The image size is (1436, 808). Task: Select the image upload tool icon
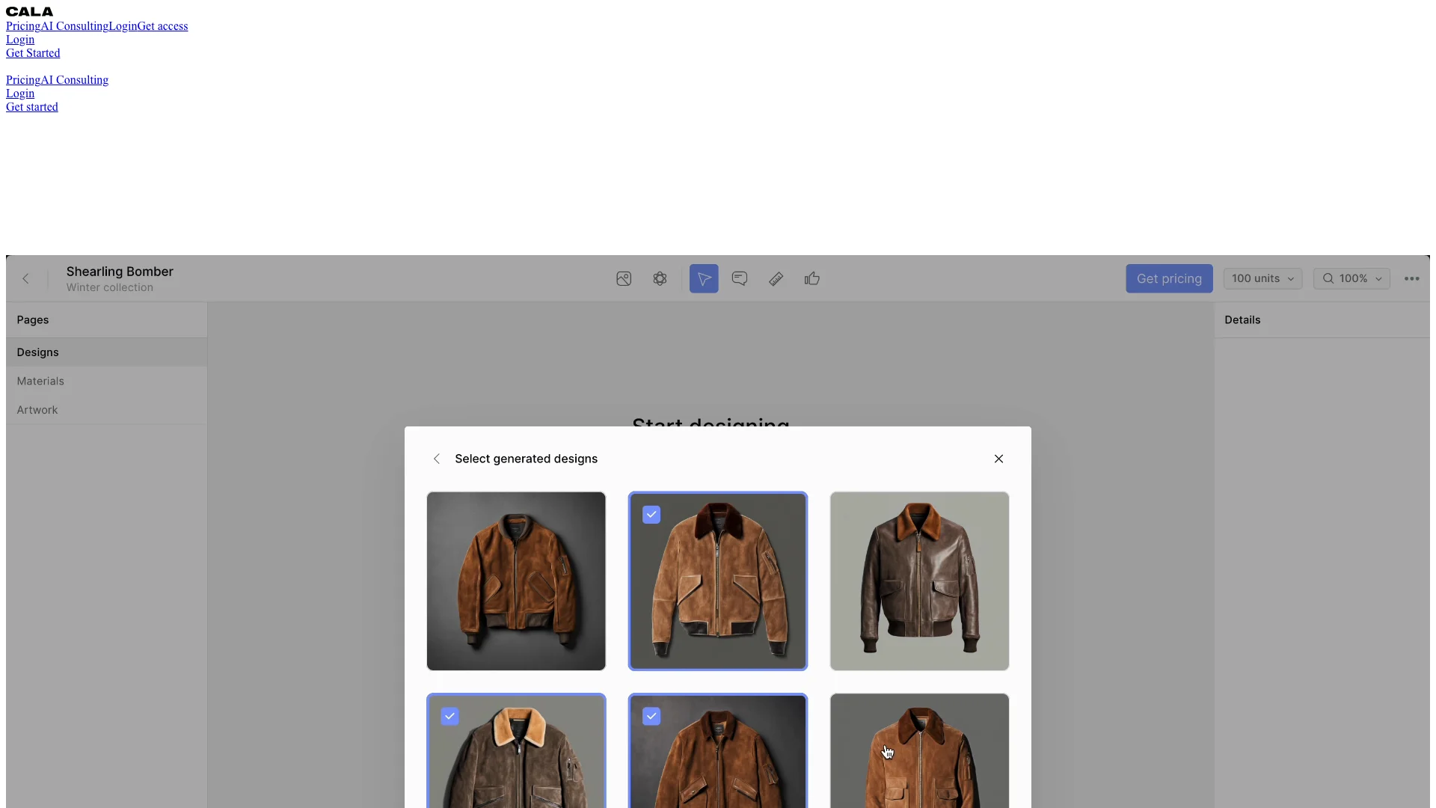pos(623,278)
